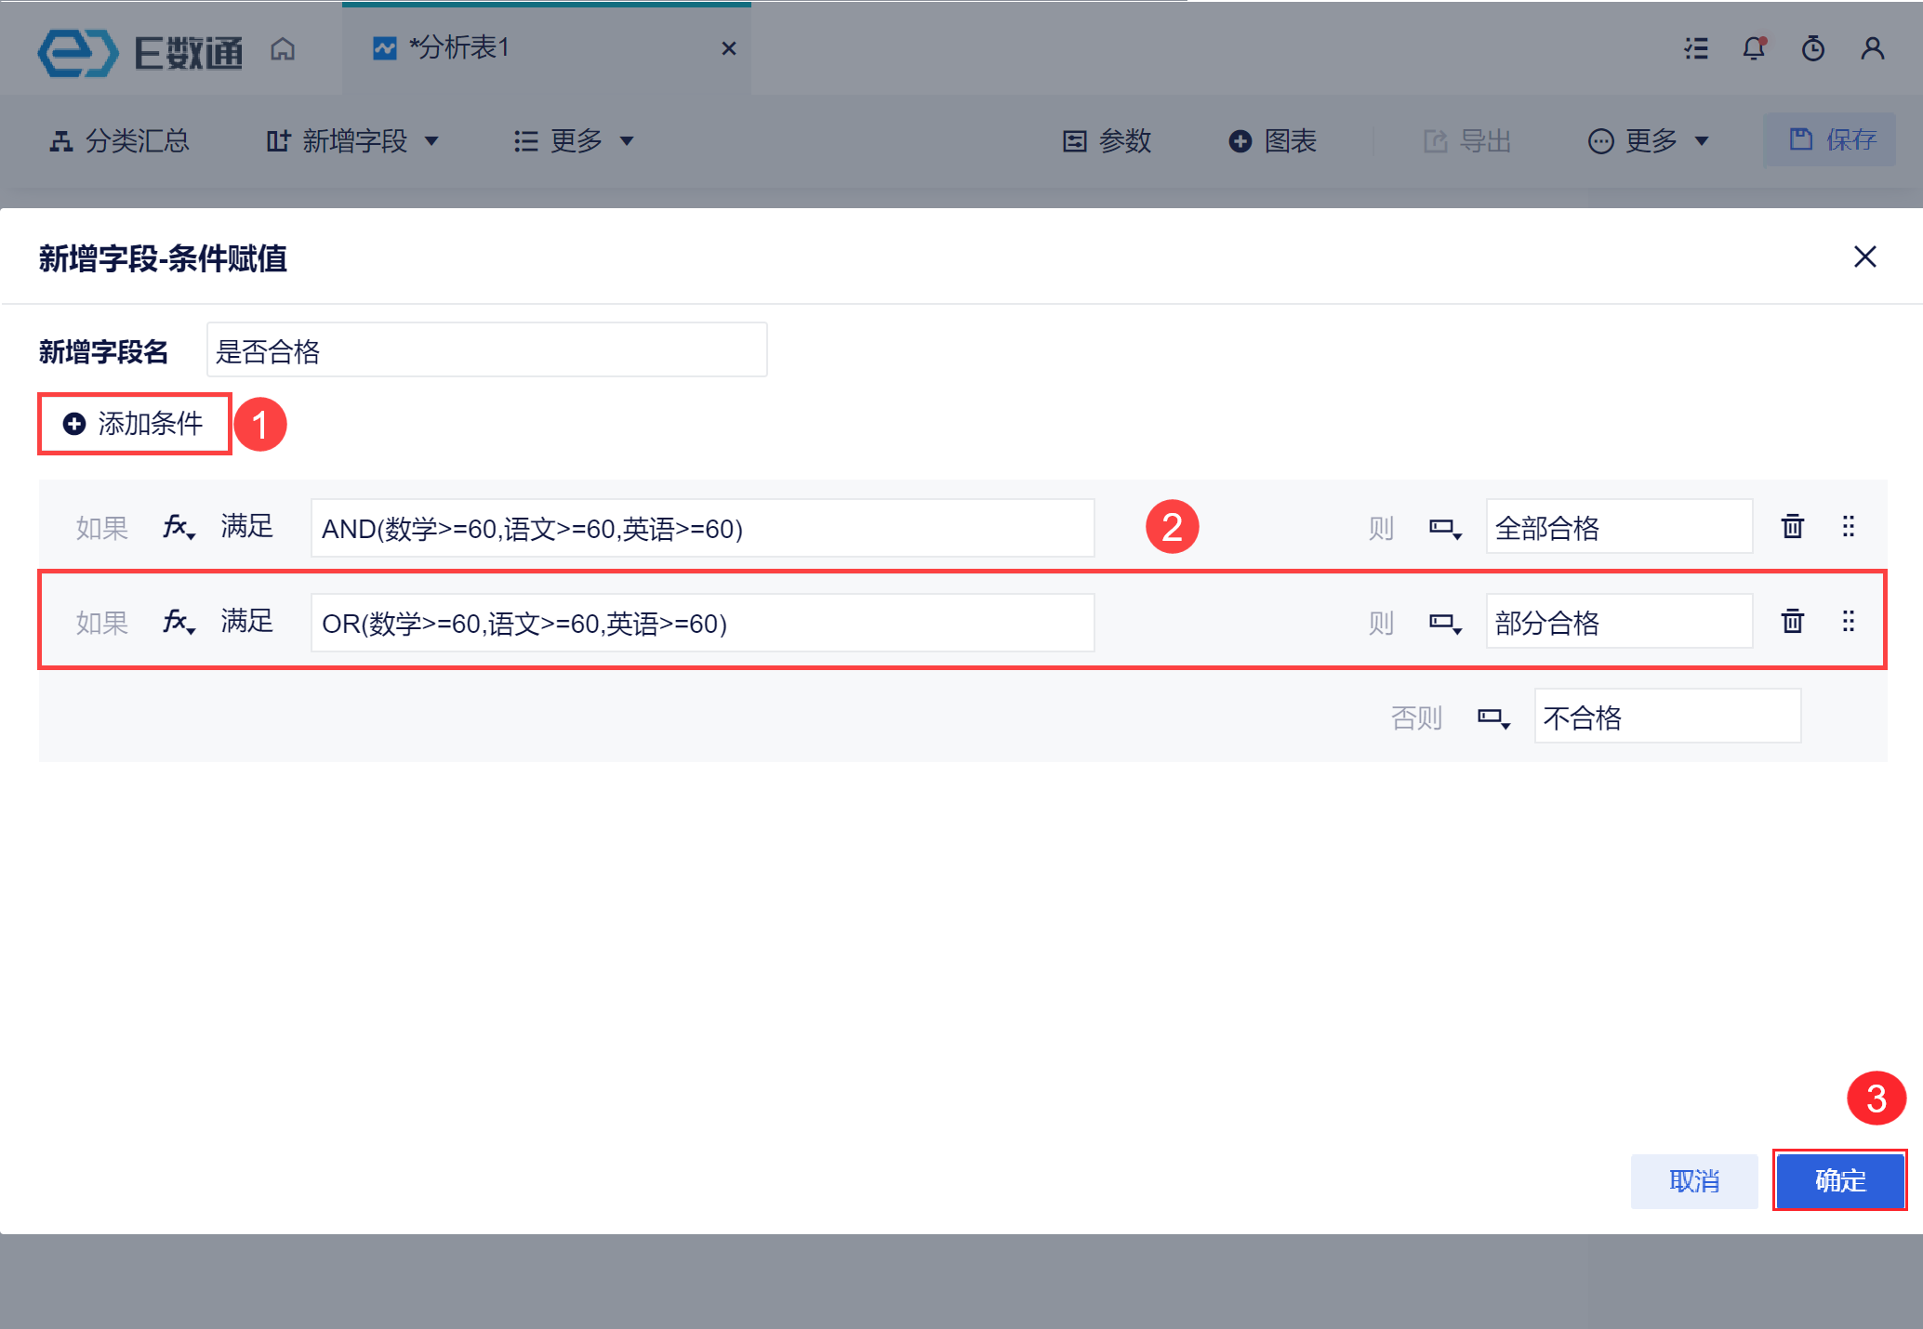Click the 添加条件 button
Viewport: 1923px width, 1329px height.
pos(134,424)
